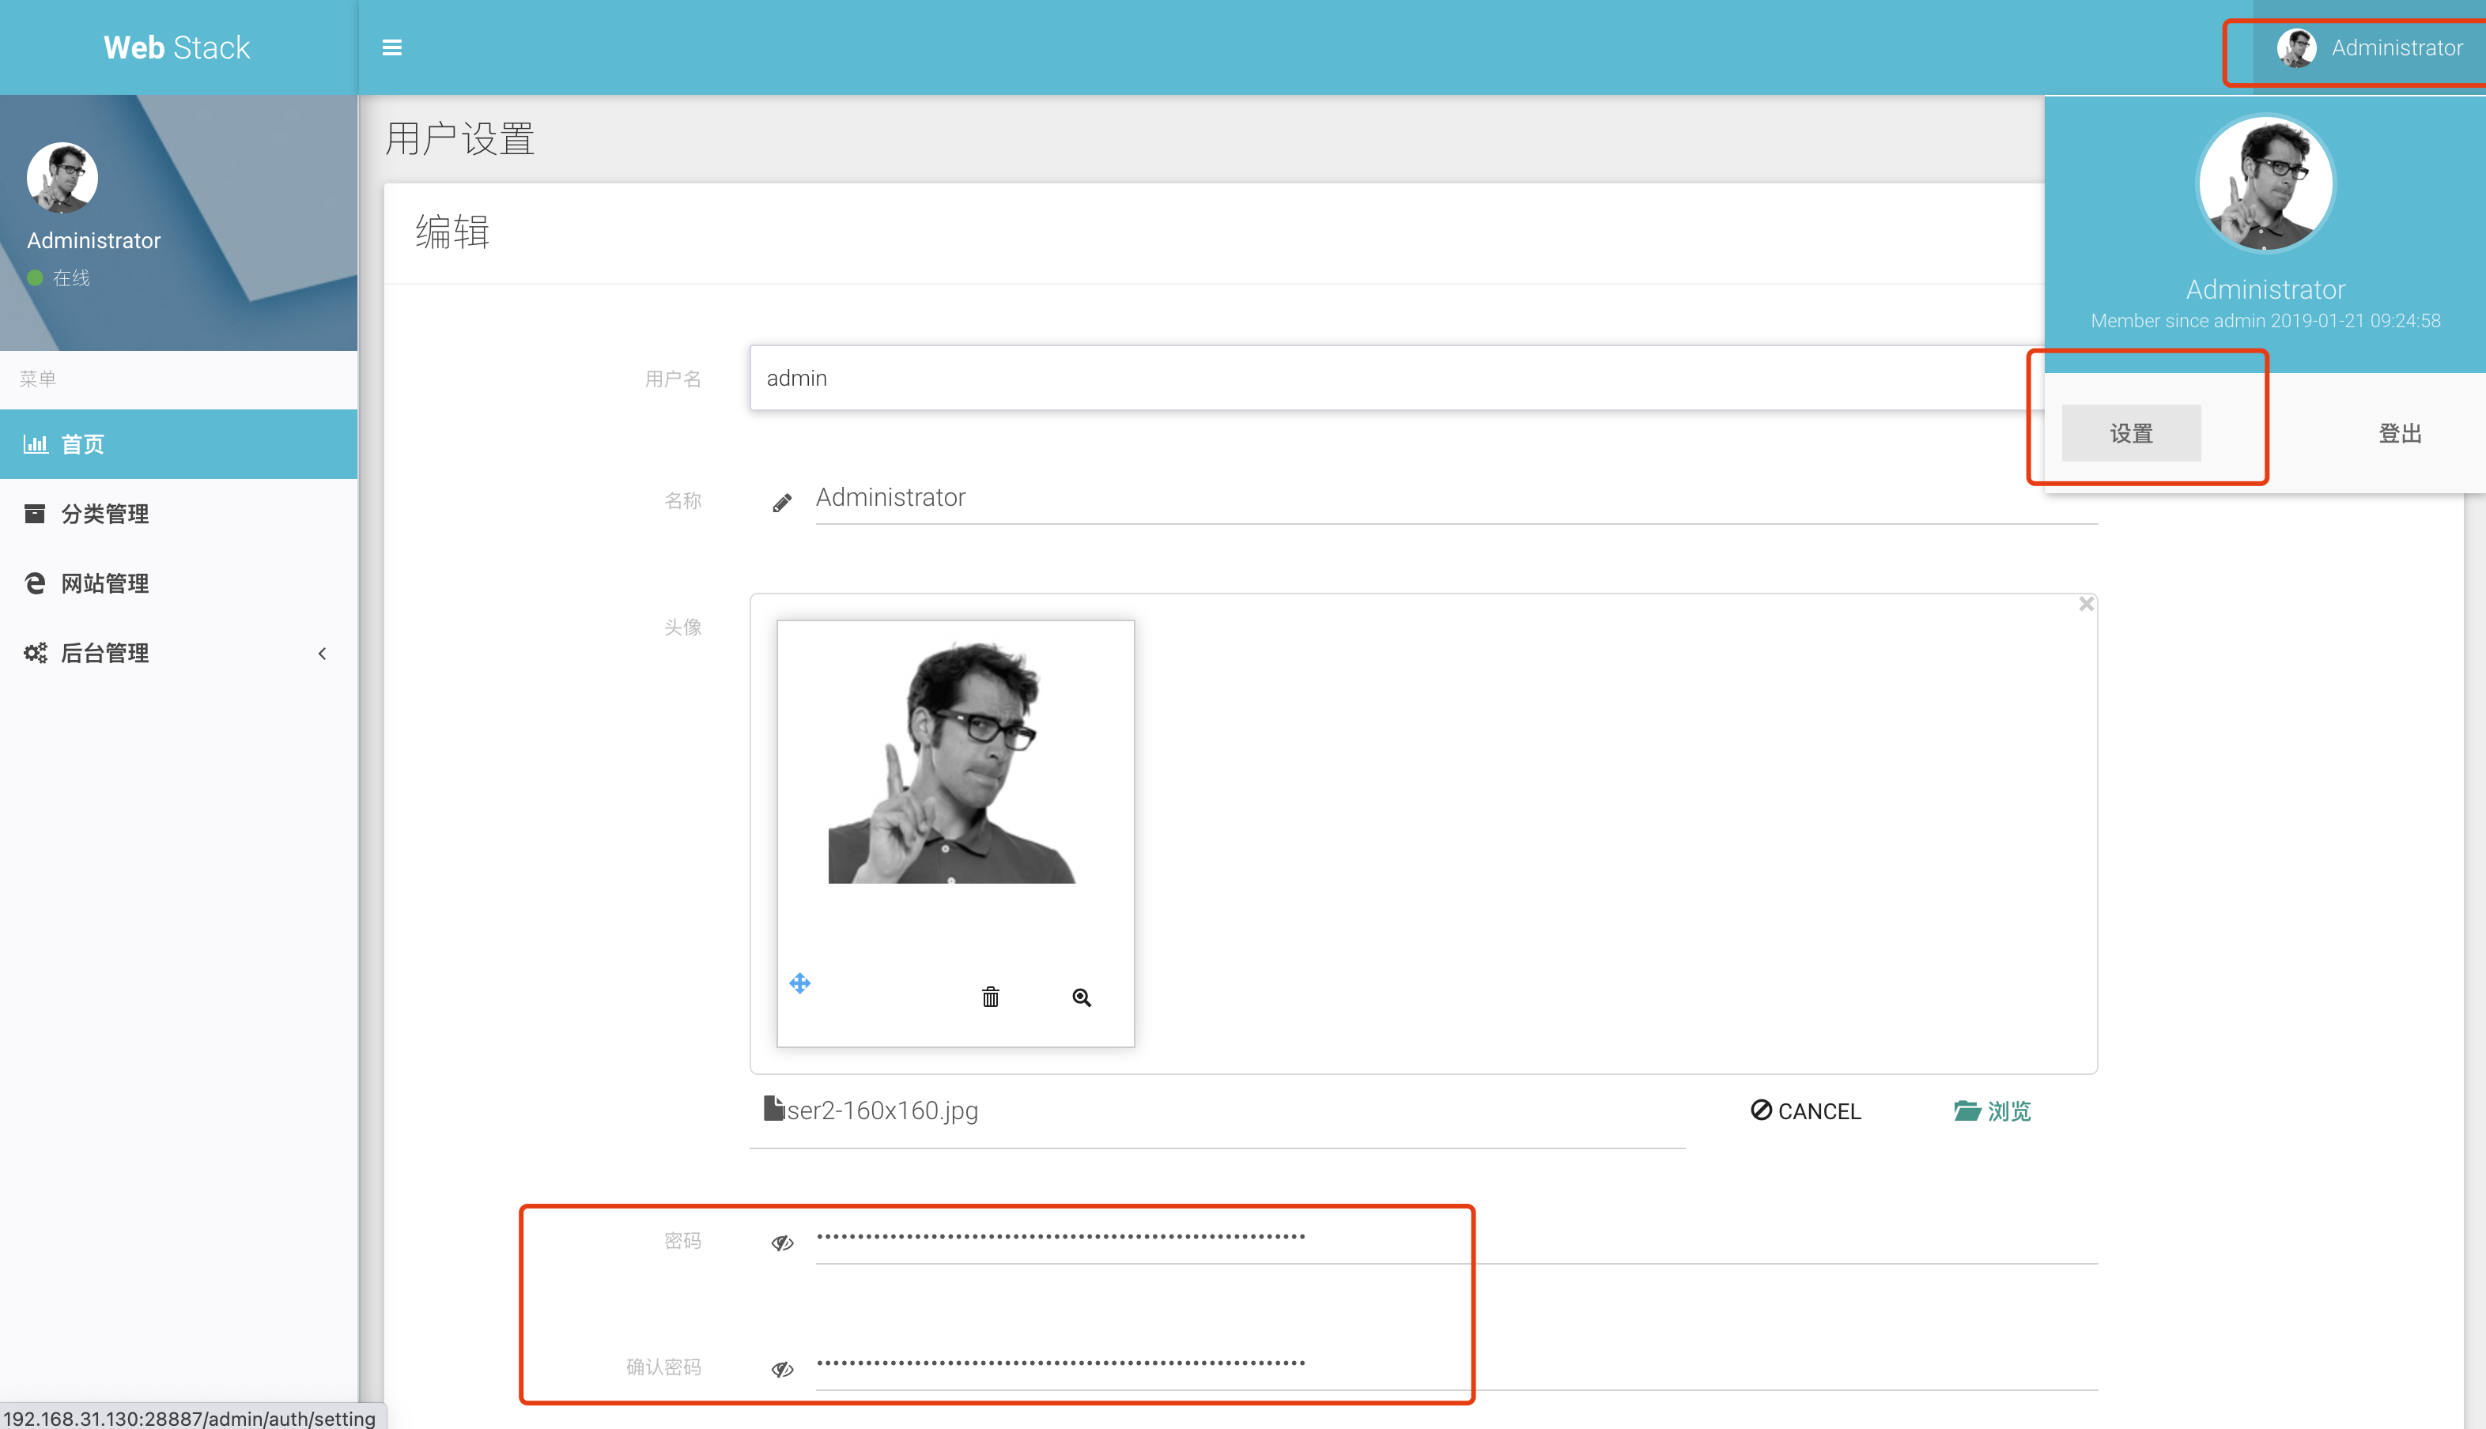
Task: Click 登出 to log out
Action: (2400, 433)
